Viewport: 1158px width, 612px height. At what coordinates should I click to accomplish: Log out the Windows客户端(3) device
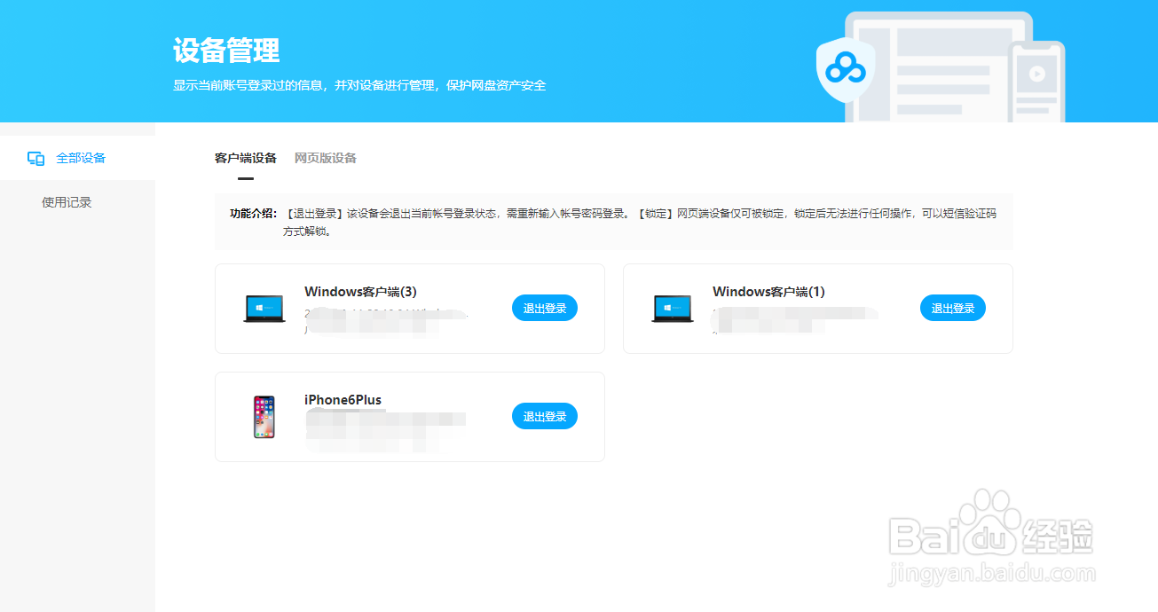coord(545,308)
